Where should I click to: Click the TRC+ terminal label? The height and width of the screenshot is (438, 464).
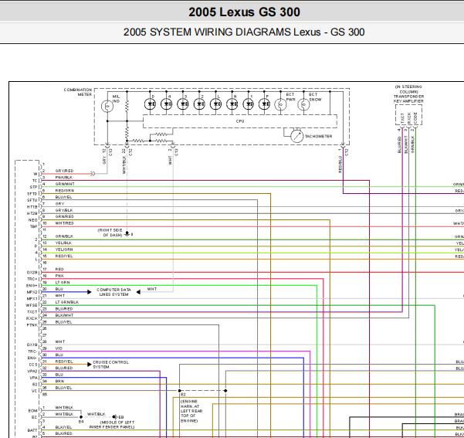[32, 279]
